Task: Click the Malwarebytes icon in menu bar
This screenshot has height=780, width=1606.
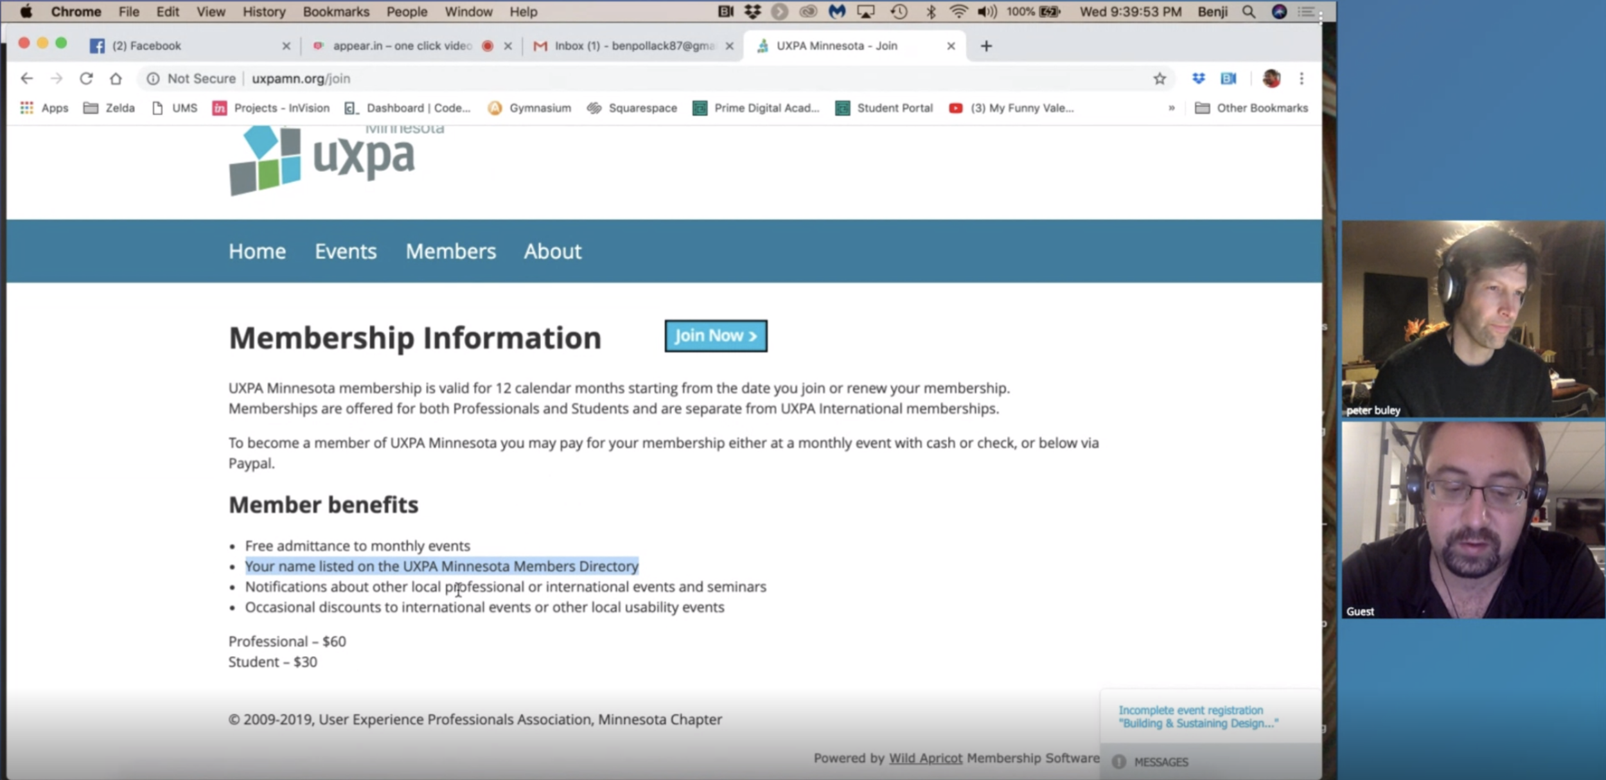Action: (836, 12)
